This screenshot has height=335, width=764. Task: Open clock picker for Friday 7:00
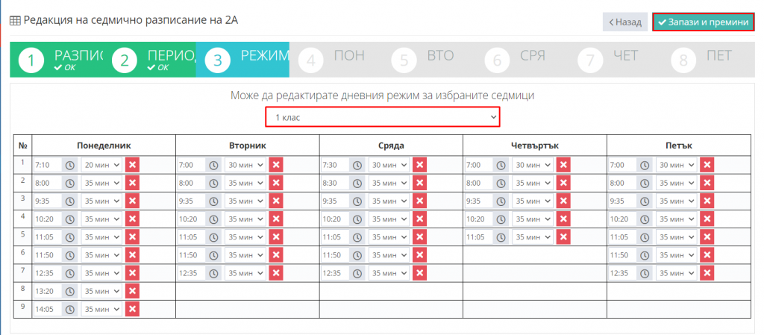click(645, 165)
